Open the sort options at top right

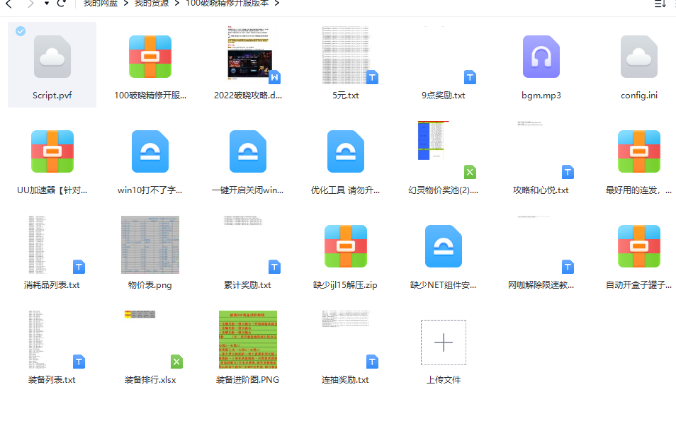[660, 4]
